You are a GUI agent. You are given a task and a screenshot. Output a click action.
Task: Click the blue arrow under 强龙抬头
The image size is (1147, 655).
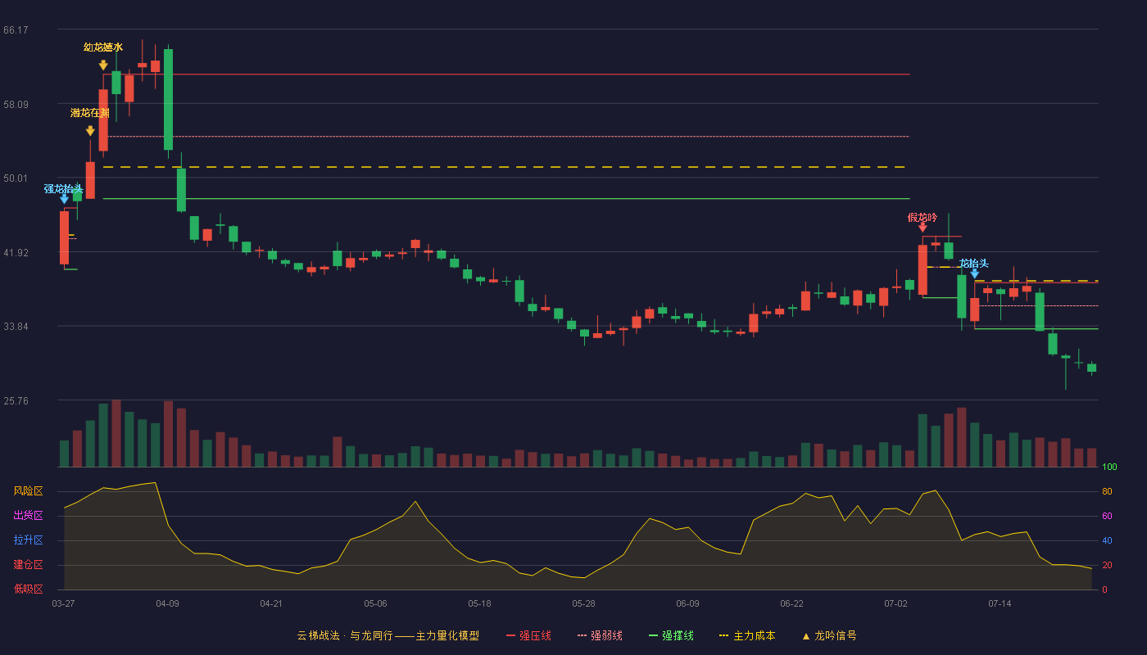click(64, 198)
